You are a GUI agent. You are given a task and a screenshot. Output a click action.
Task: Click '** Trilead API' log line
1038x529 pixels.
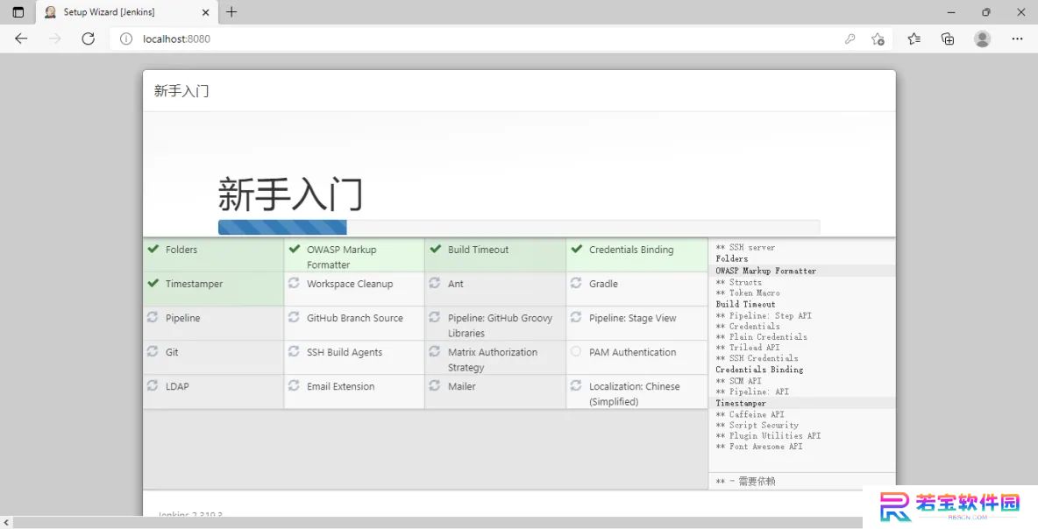pyautogui.click(x=748, y=347)
